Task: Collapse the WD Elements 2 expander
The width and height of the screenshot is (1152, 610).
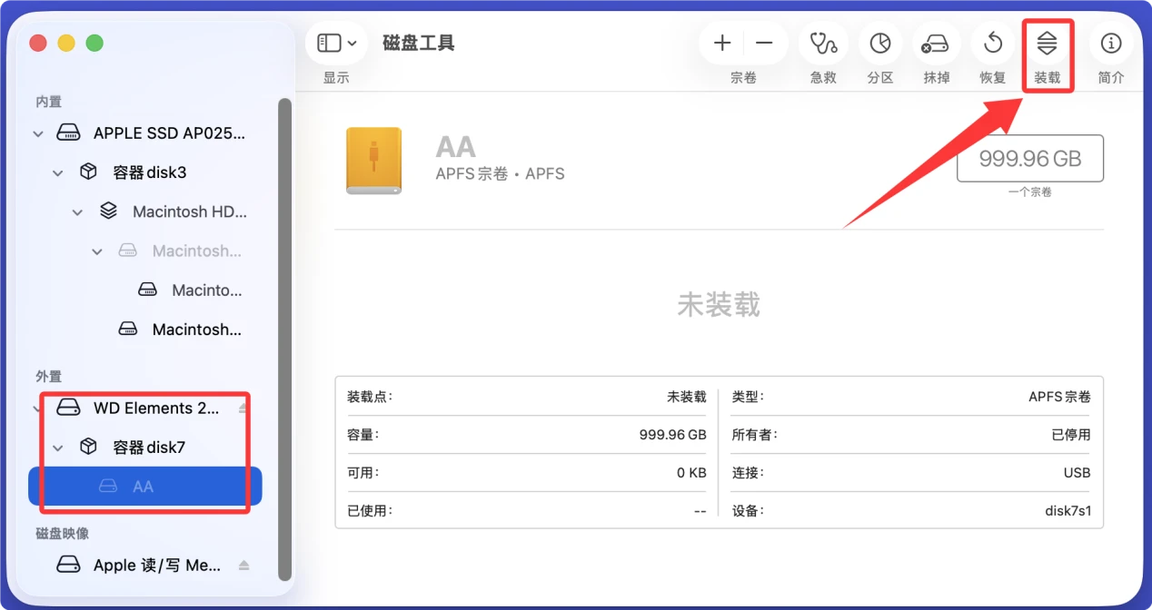Action: click(x=37, y=408)
